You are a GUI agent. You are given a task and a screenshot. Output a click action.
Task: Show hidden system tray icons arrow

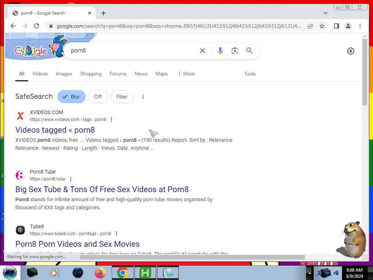tap(310, 273)
